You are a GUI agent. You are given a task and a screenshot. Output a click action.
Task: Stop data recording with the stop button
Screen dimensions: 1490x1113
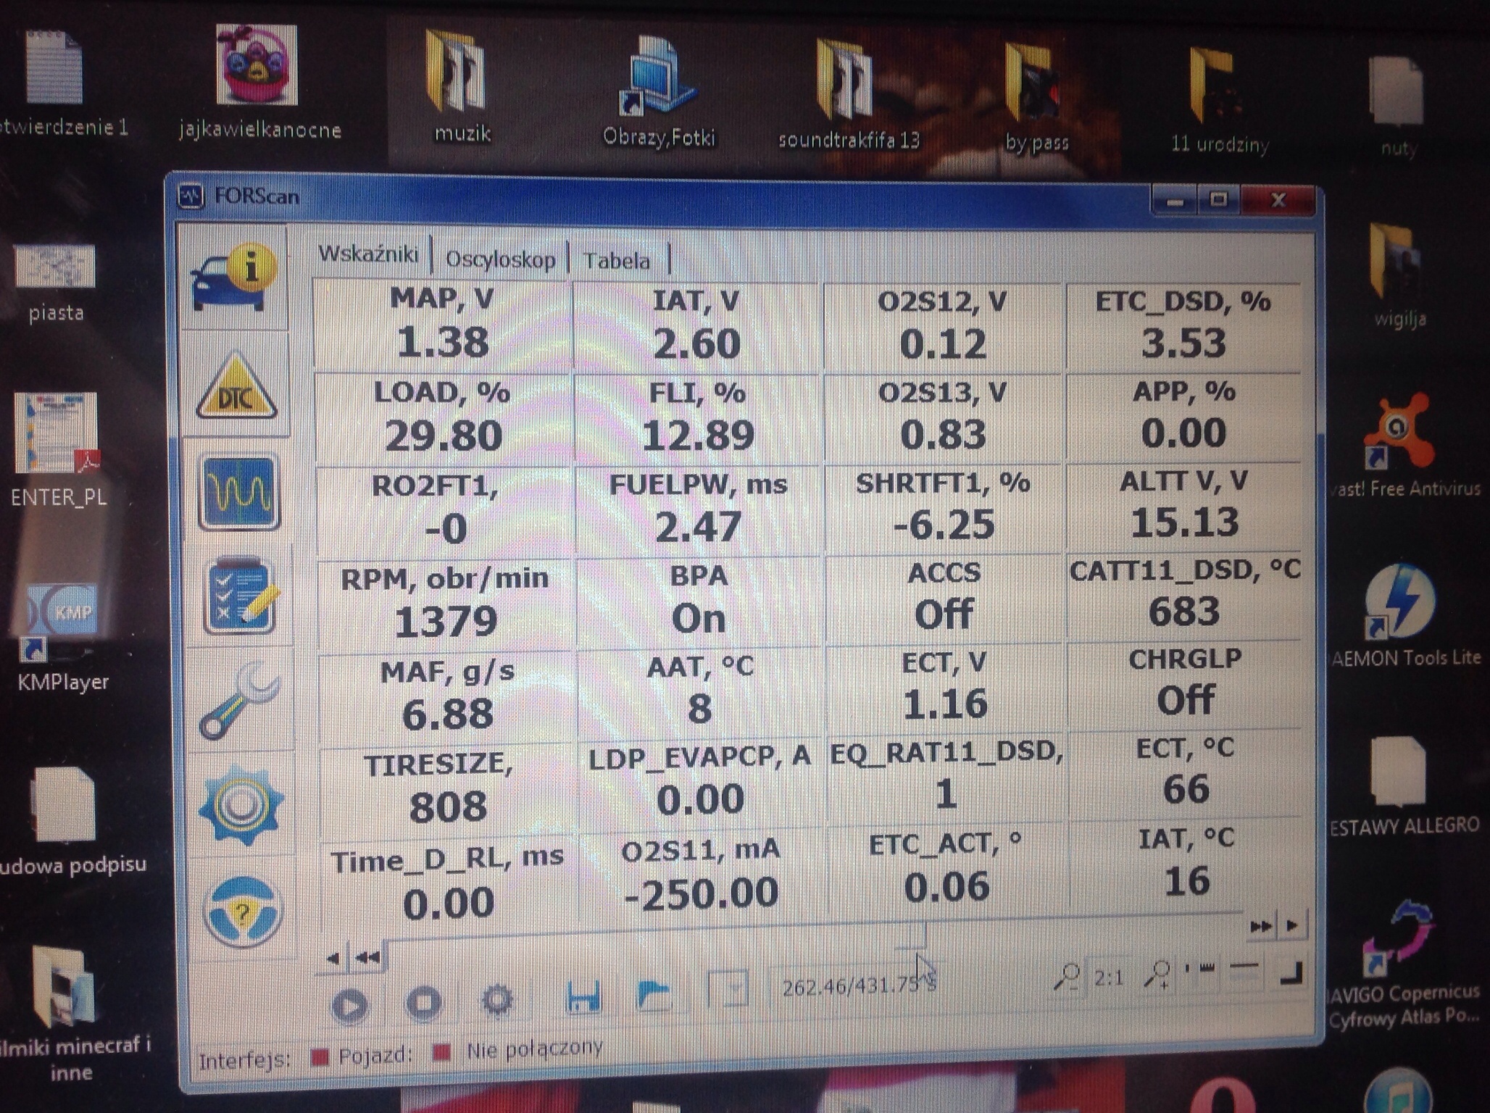pos(423,1003)
